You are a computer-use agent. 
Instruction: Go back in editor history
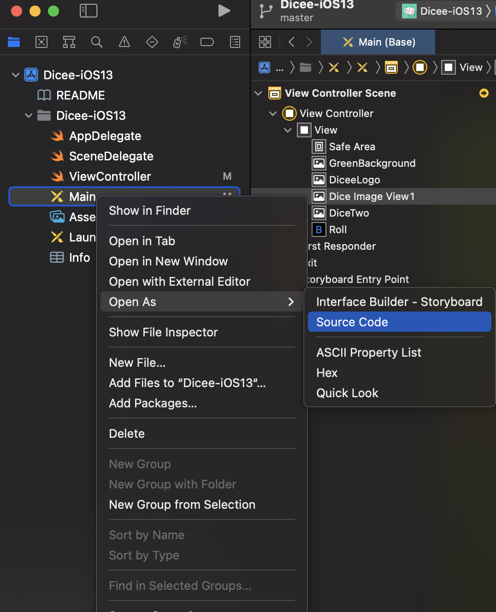(291, 42)
